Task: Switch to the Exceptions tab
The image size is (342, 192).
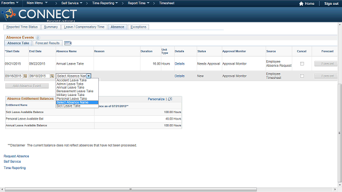Action: click(x=138, y=27)
